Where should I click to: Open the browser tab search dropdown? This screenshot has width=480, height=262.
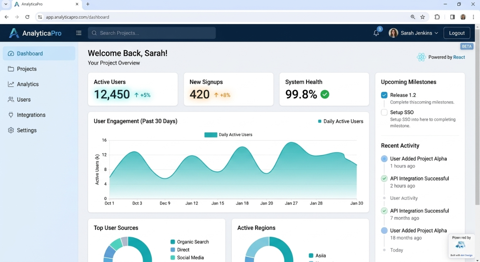tap(6, 5)
